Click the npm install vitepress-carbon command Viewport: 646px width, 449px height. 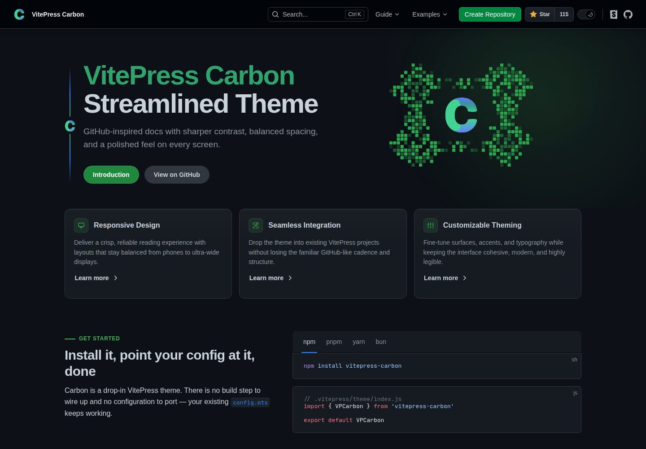point(353,366)
